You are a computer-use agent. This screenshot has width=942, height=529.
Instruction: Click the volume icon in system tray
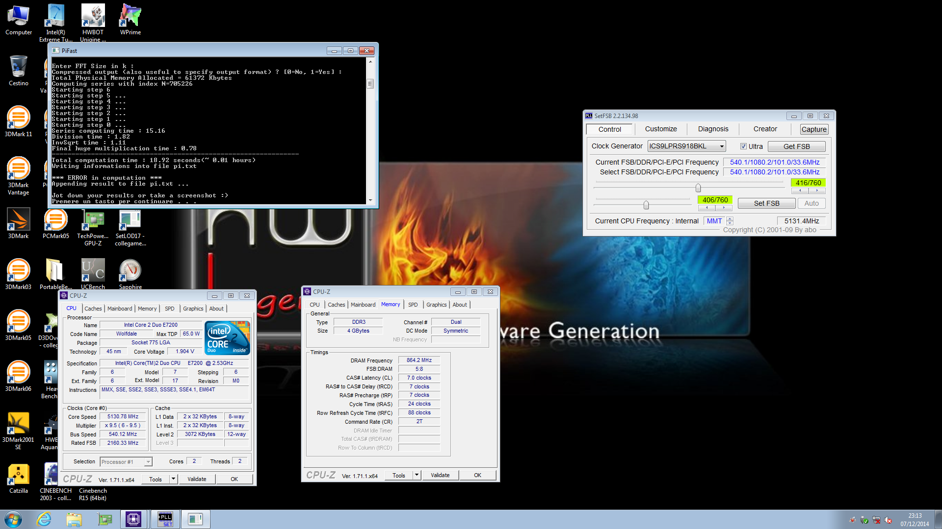[888, 520]
